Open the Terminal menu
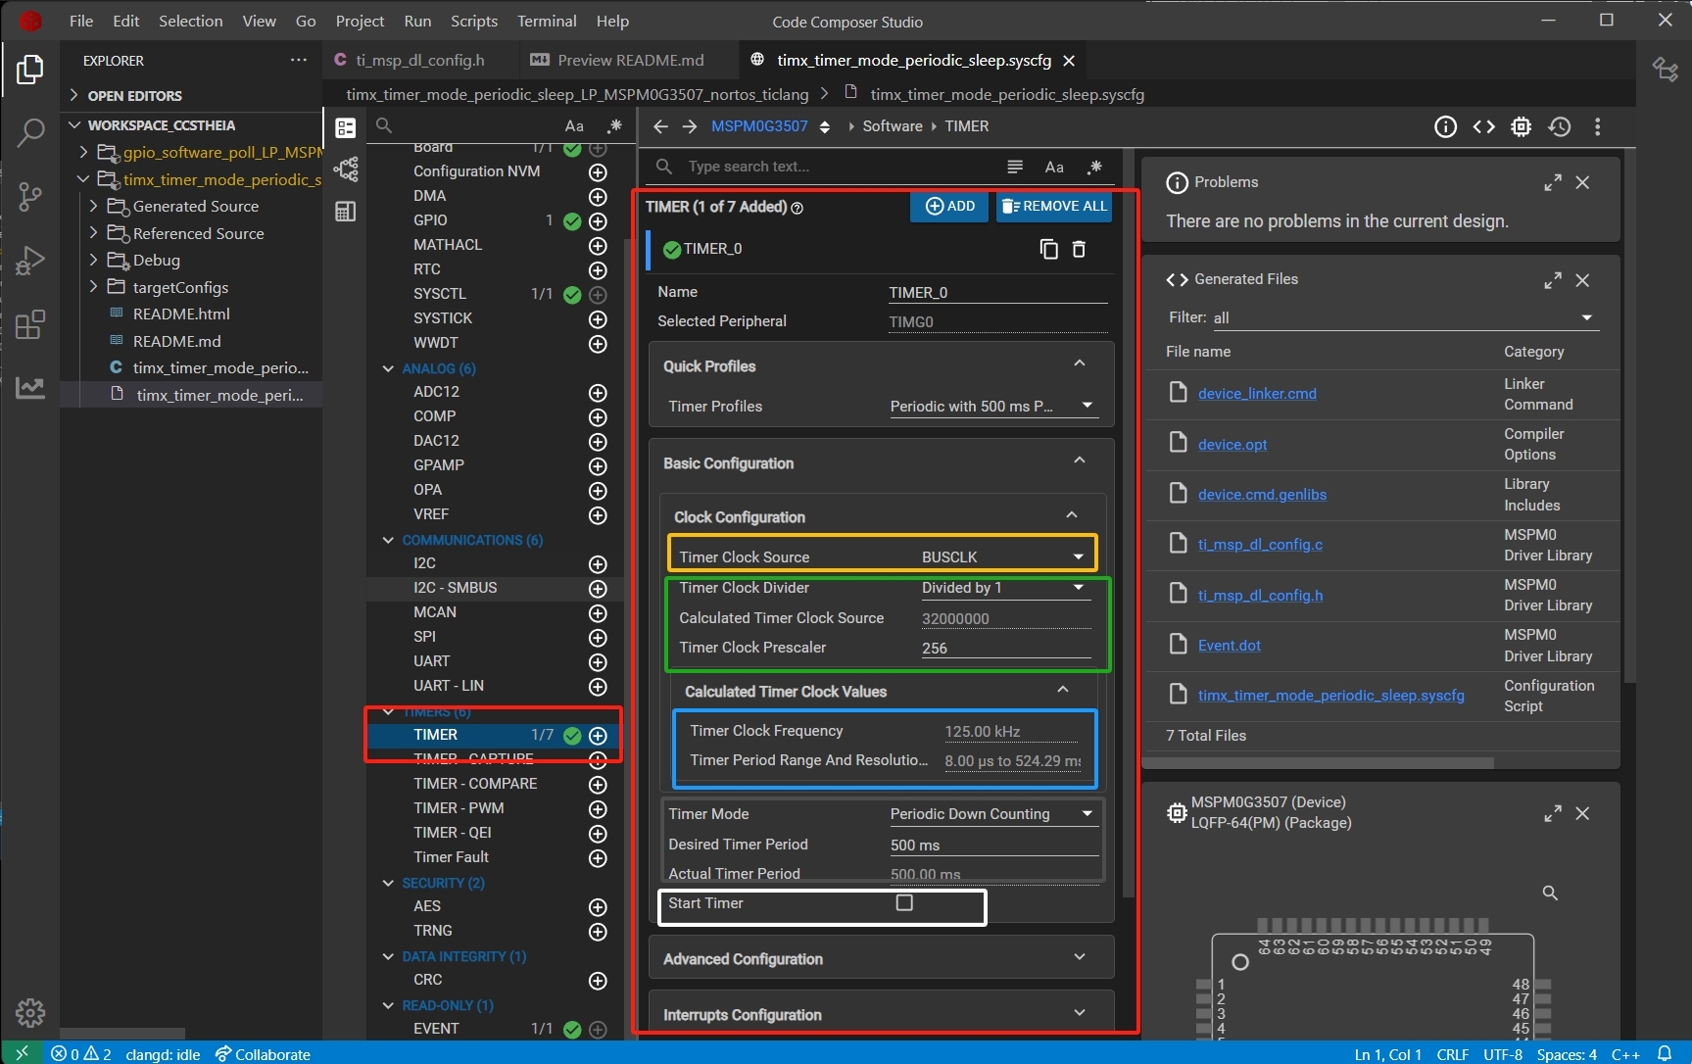The height and width of the screenshot is (1064, 1692). click(x=547, y=21)
